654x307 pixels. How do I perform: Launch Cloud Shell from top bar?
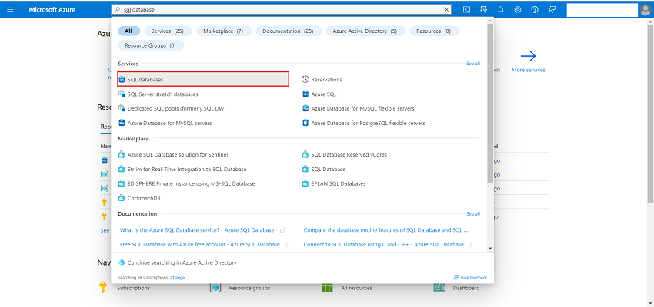click(467, 9)
